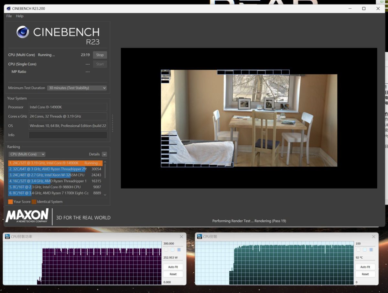Stop the running multi core test
388x293 pixels.
click(100, 55)
